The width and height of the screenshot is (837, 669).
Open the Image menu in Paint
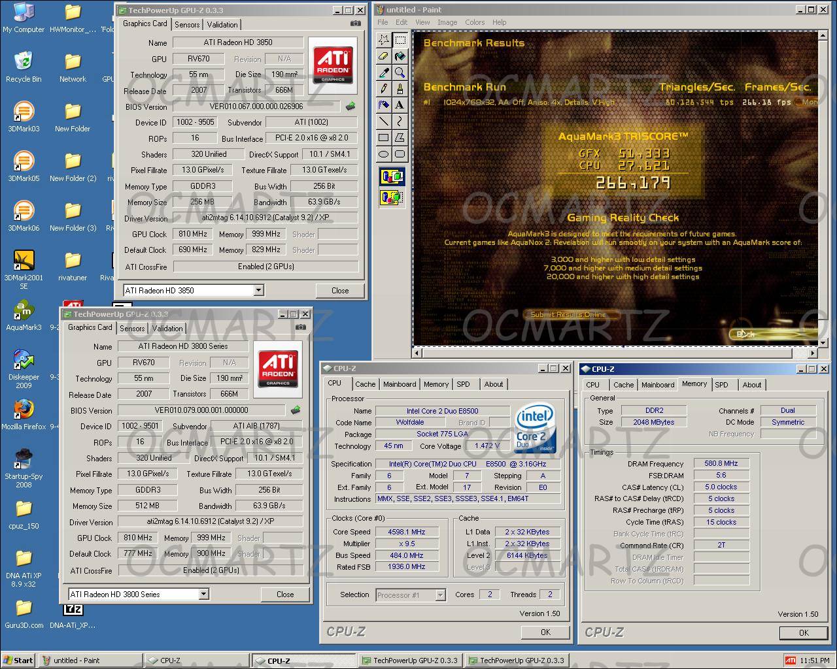pyautogui.click(x=447, y=22)
